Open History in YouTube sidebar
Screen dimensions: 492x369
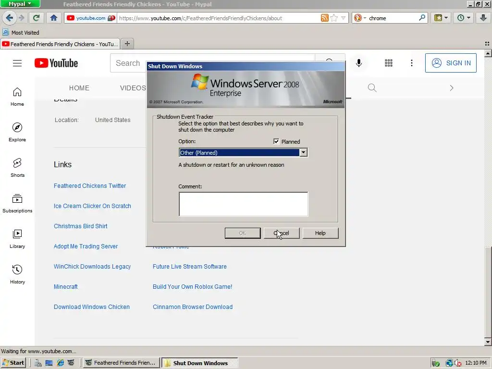pos(17,274)
